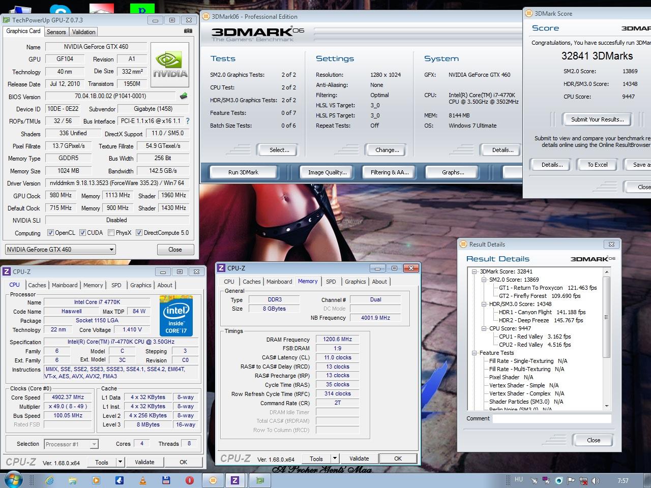Collapse the SM2.0 Score: 13869 node
This screenshot has height=488, width=651.
(484, 280)
